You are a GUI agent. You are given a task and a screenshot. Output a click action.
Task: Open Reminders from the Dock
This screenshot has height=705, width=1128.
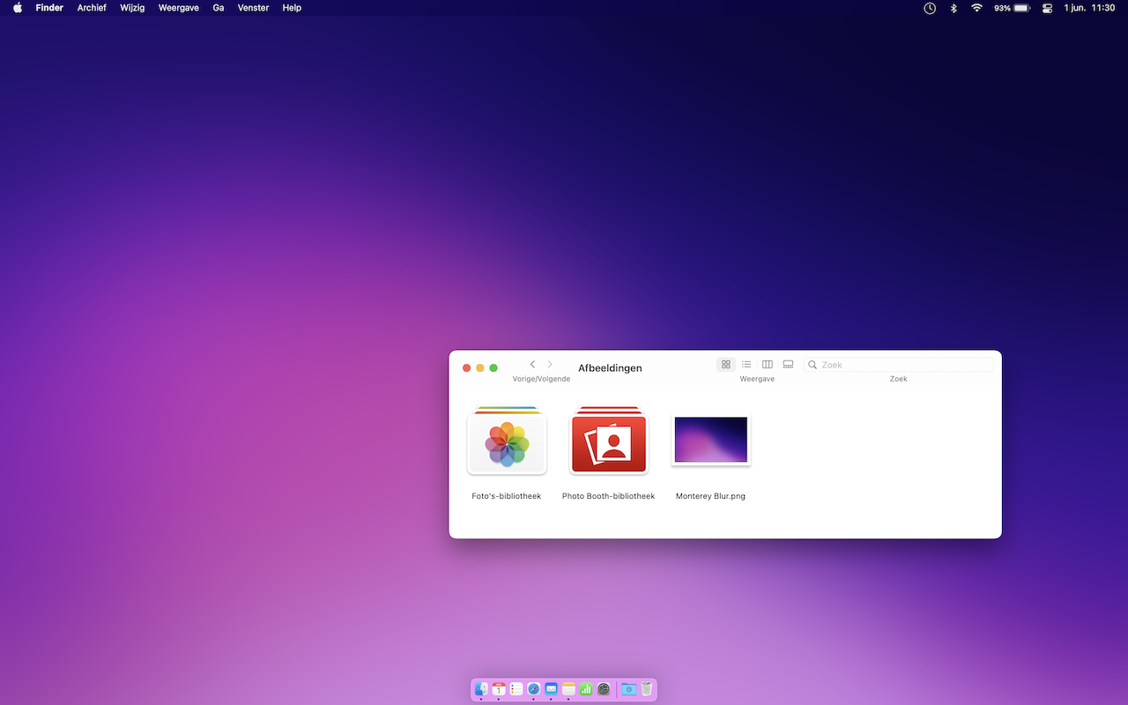(x=516, y=689)
